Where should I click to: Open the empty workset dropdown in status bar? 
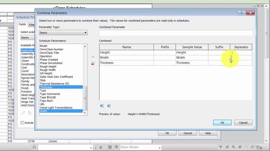pyautogui.click(x=65, y=147)
